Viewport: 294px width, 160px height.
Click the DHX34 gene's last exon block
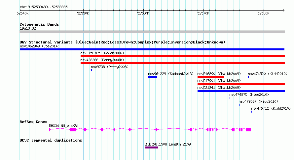click(x=248, y=130)
